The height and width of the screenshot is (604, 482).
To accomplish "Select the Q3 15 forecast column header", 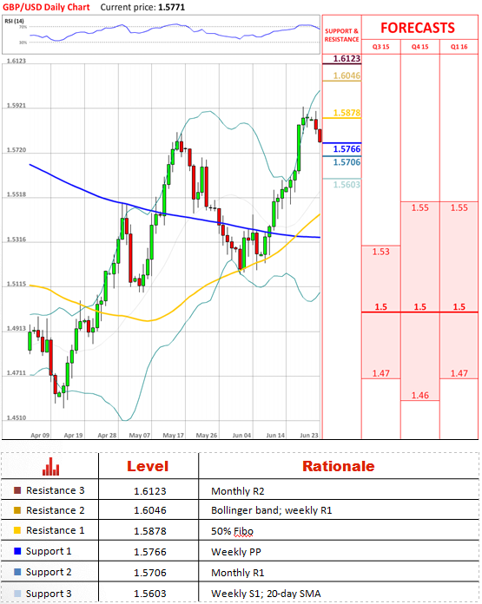I will point(381,47).
